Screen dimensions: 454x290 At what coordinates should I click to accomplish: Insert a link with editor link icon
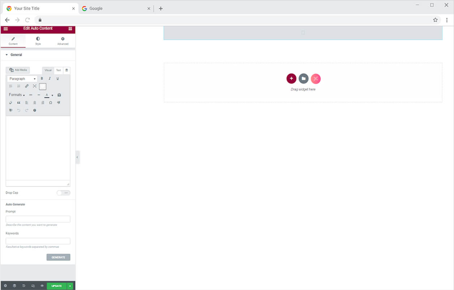tap(27, 86)
